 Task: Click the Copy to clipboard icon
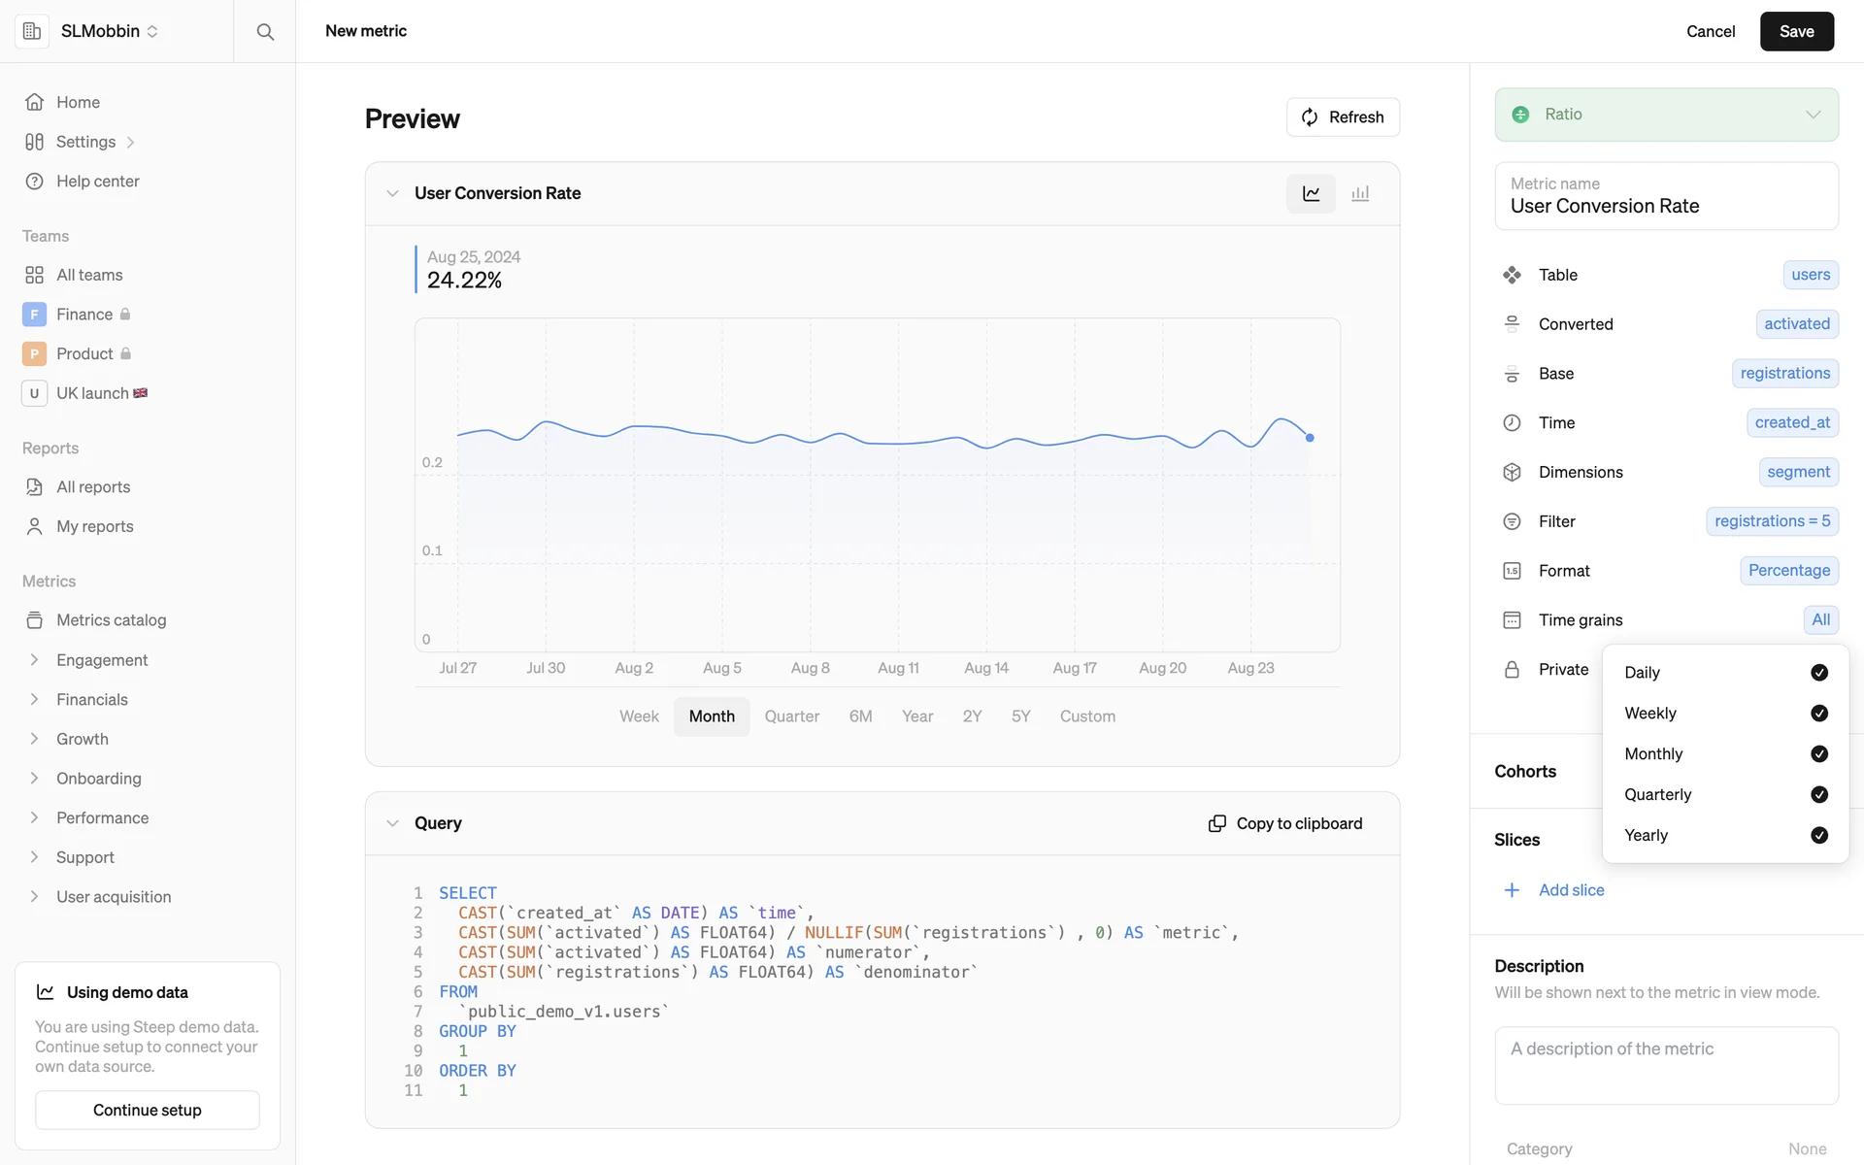tap(1216, 823)
